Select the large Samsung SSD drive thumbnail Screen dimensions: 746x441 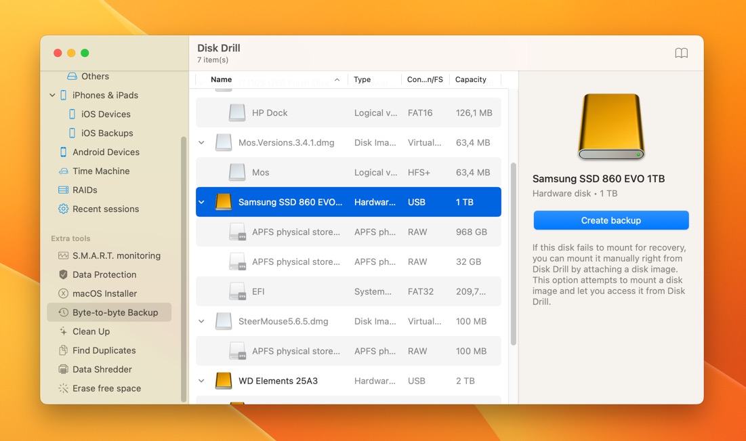point(611,127)
